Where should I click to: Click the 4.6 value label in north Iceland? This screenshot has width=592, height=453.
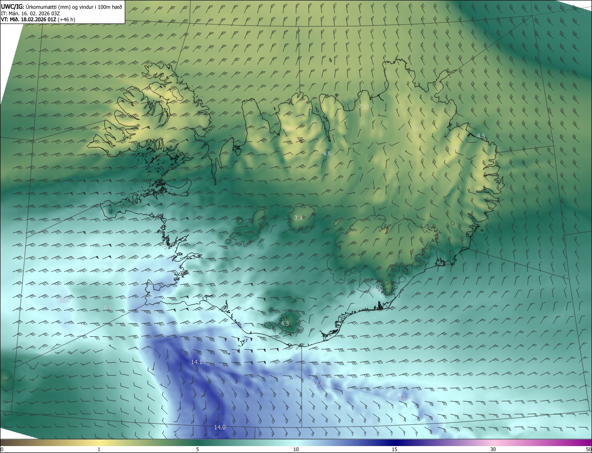coord(327,153)
